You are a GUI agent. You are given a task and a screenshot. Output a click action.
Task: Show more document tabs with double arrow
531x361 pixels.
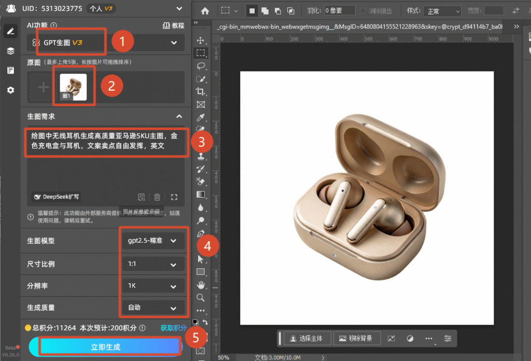tap(516, 26)
